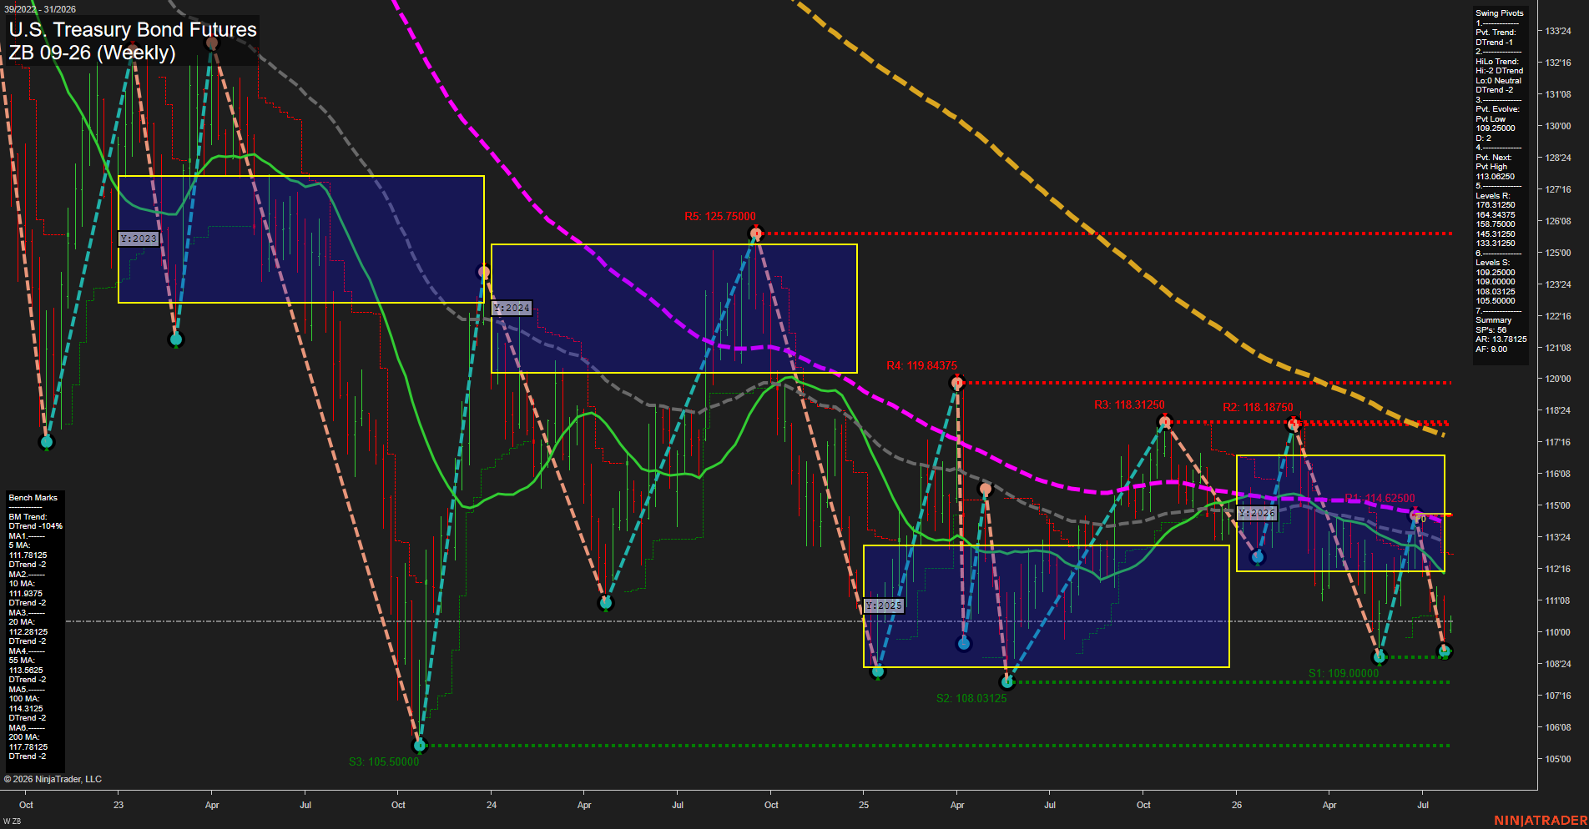The width and height of the screenshot is (1589, 829).
Task: Select the Y:2023 yearly range tag
Action: (x=139, y=239)
